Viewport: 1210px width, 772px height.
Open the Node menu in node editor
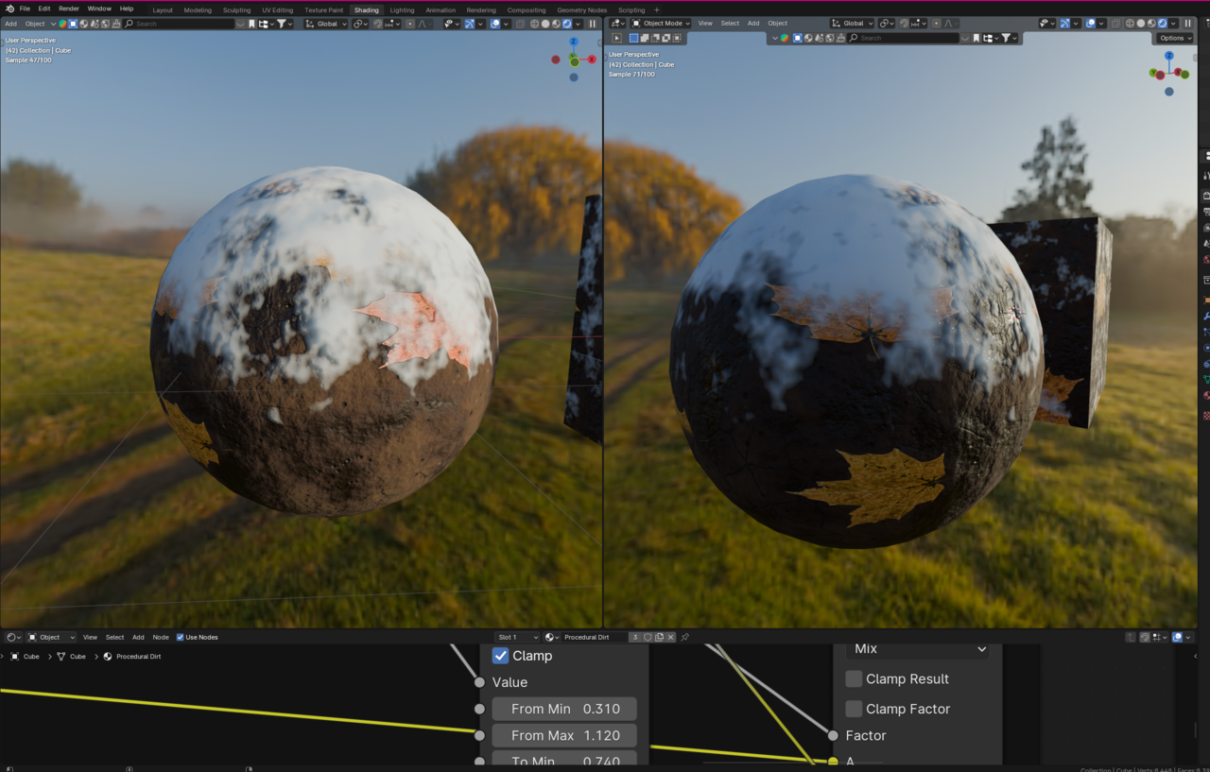[x=161, y=638]
